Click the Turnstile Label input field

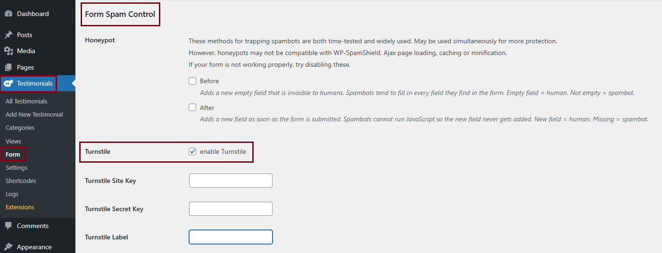[x=231, y=237]
